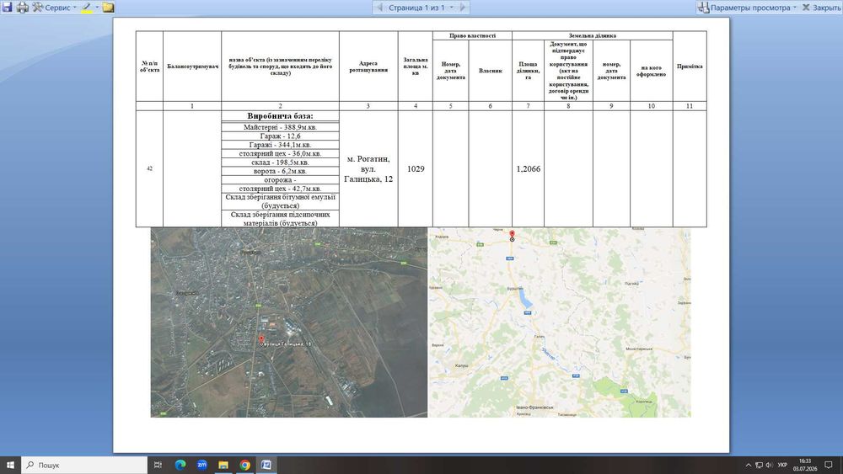Click the volume speaker tray icon

[769, 466]
